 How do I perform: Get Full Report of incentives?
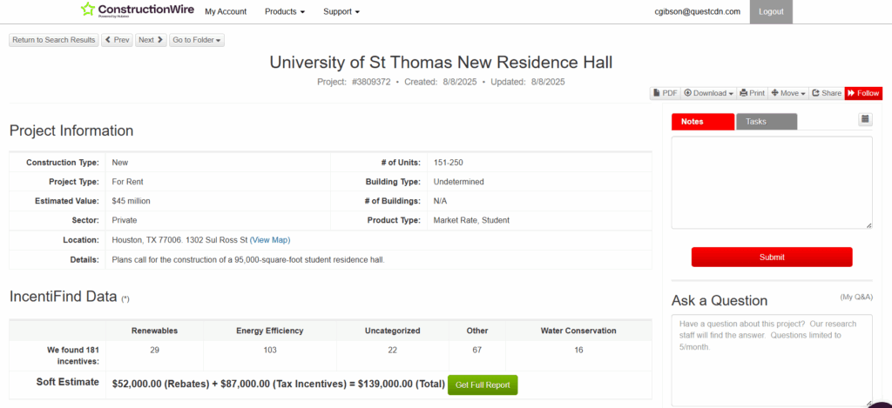[483, 385]
